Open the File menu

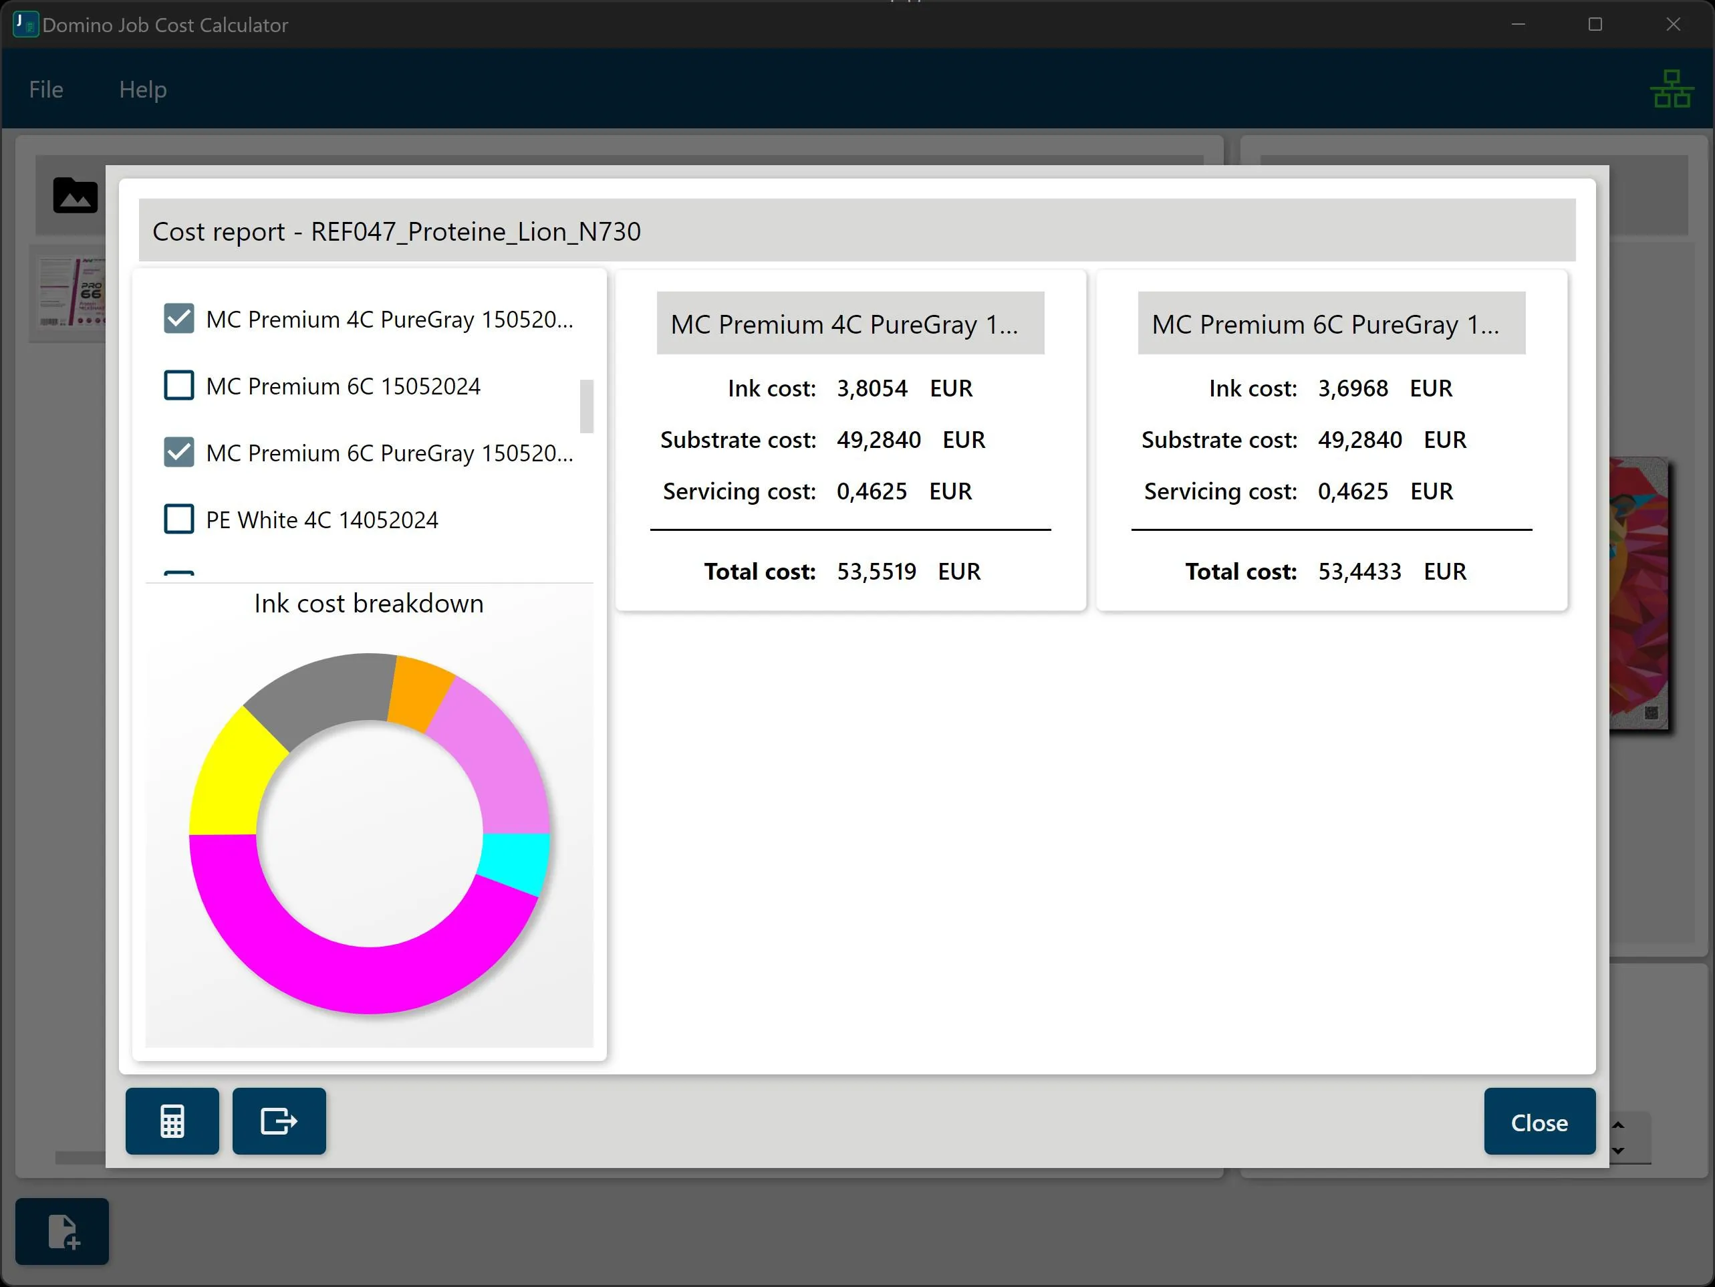(x=45, y=88)
